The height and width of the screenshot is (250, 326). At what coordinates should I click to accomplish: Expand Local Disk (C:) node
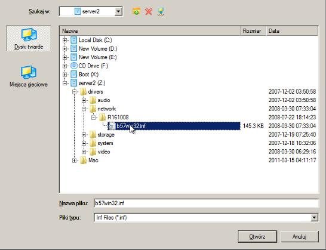[64, 40]
